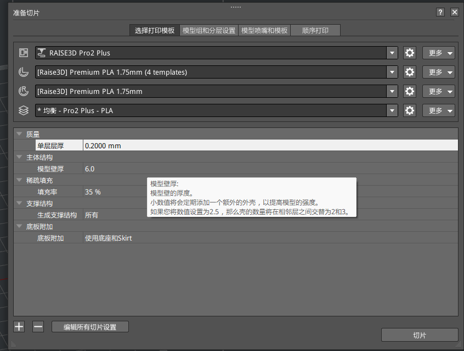The height and width of the screenshot is (351, 464).
Task: Select the 单层层厚 setting label
Action: (x=50, y=146)
